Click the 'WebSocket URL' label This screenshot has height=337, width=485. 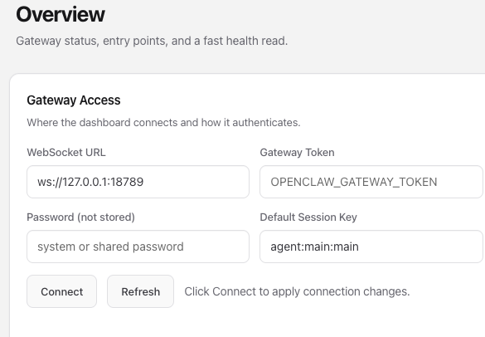click(66, 153)
